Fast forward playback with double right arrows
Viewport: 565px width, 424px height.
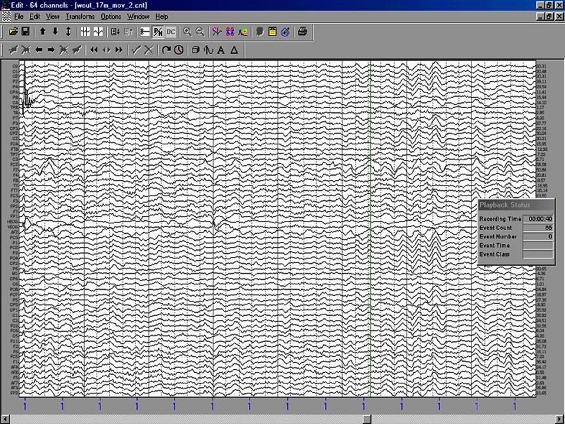click(x=119, y=49)
